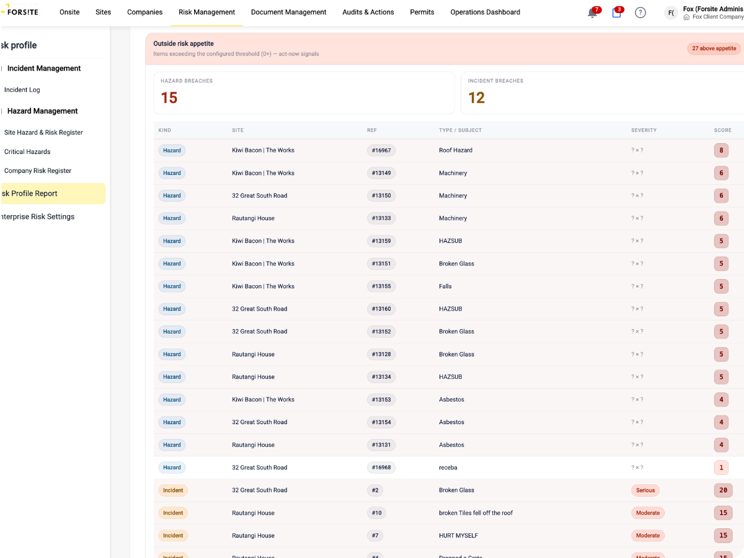Open the Operations Dashboard menu
The image size is (744, 558).
click(x=485, y=12)
